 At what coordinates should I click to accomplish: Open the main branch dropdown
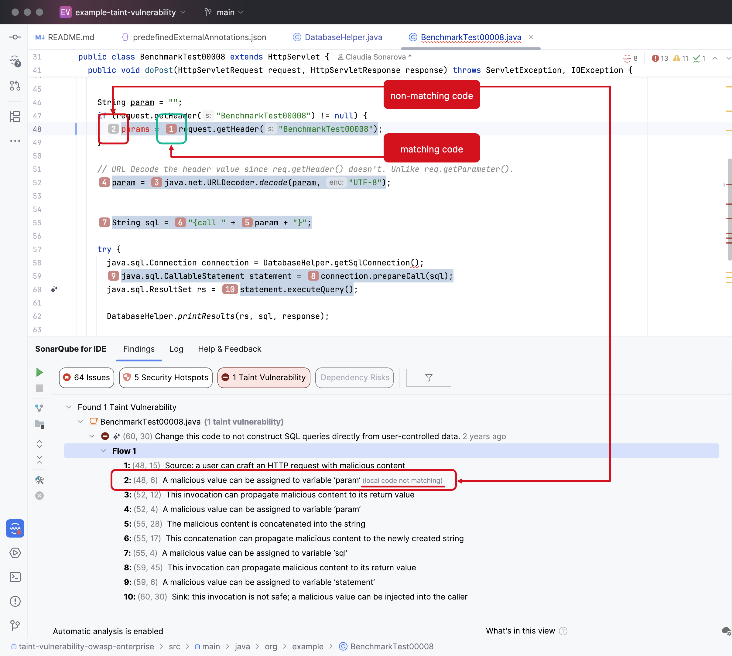[x=223, y=12]
